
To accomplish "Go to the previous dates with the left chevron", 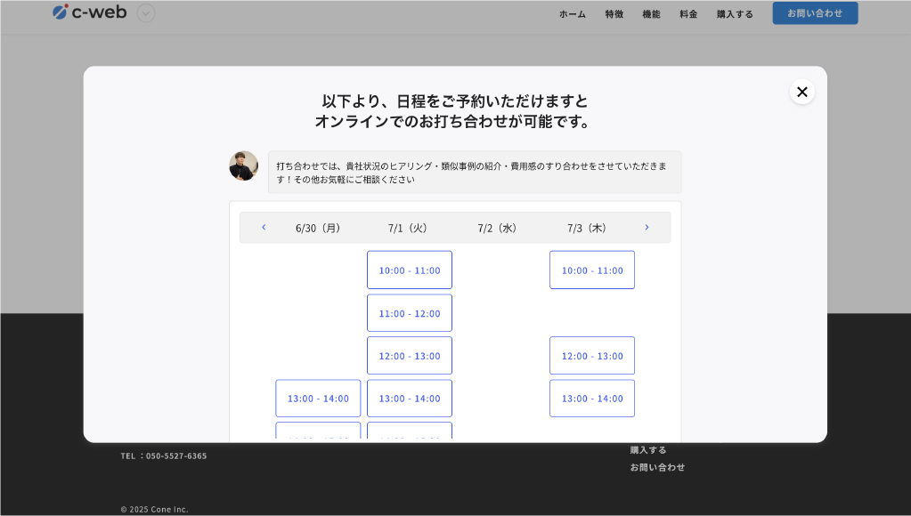I will click(x=264, y=228).
